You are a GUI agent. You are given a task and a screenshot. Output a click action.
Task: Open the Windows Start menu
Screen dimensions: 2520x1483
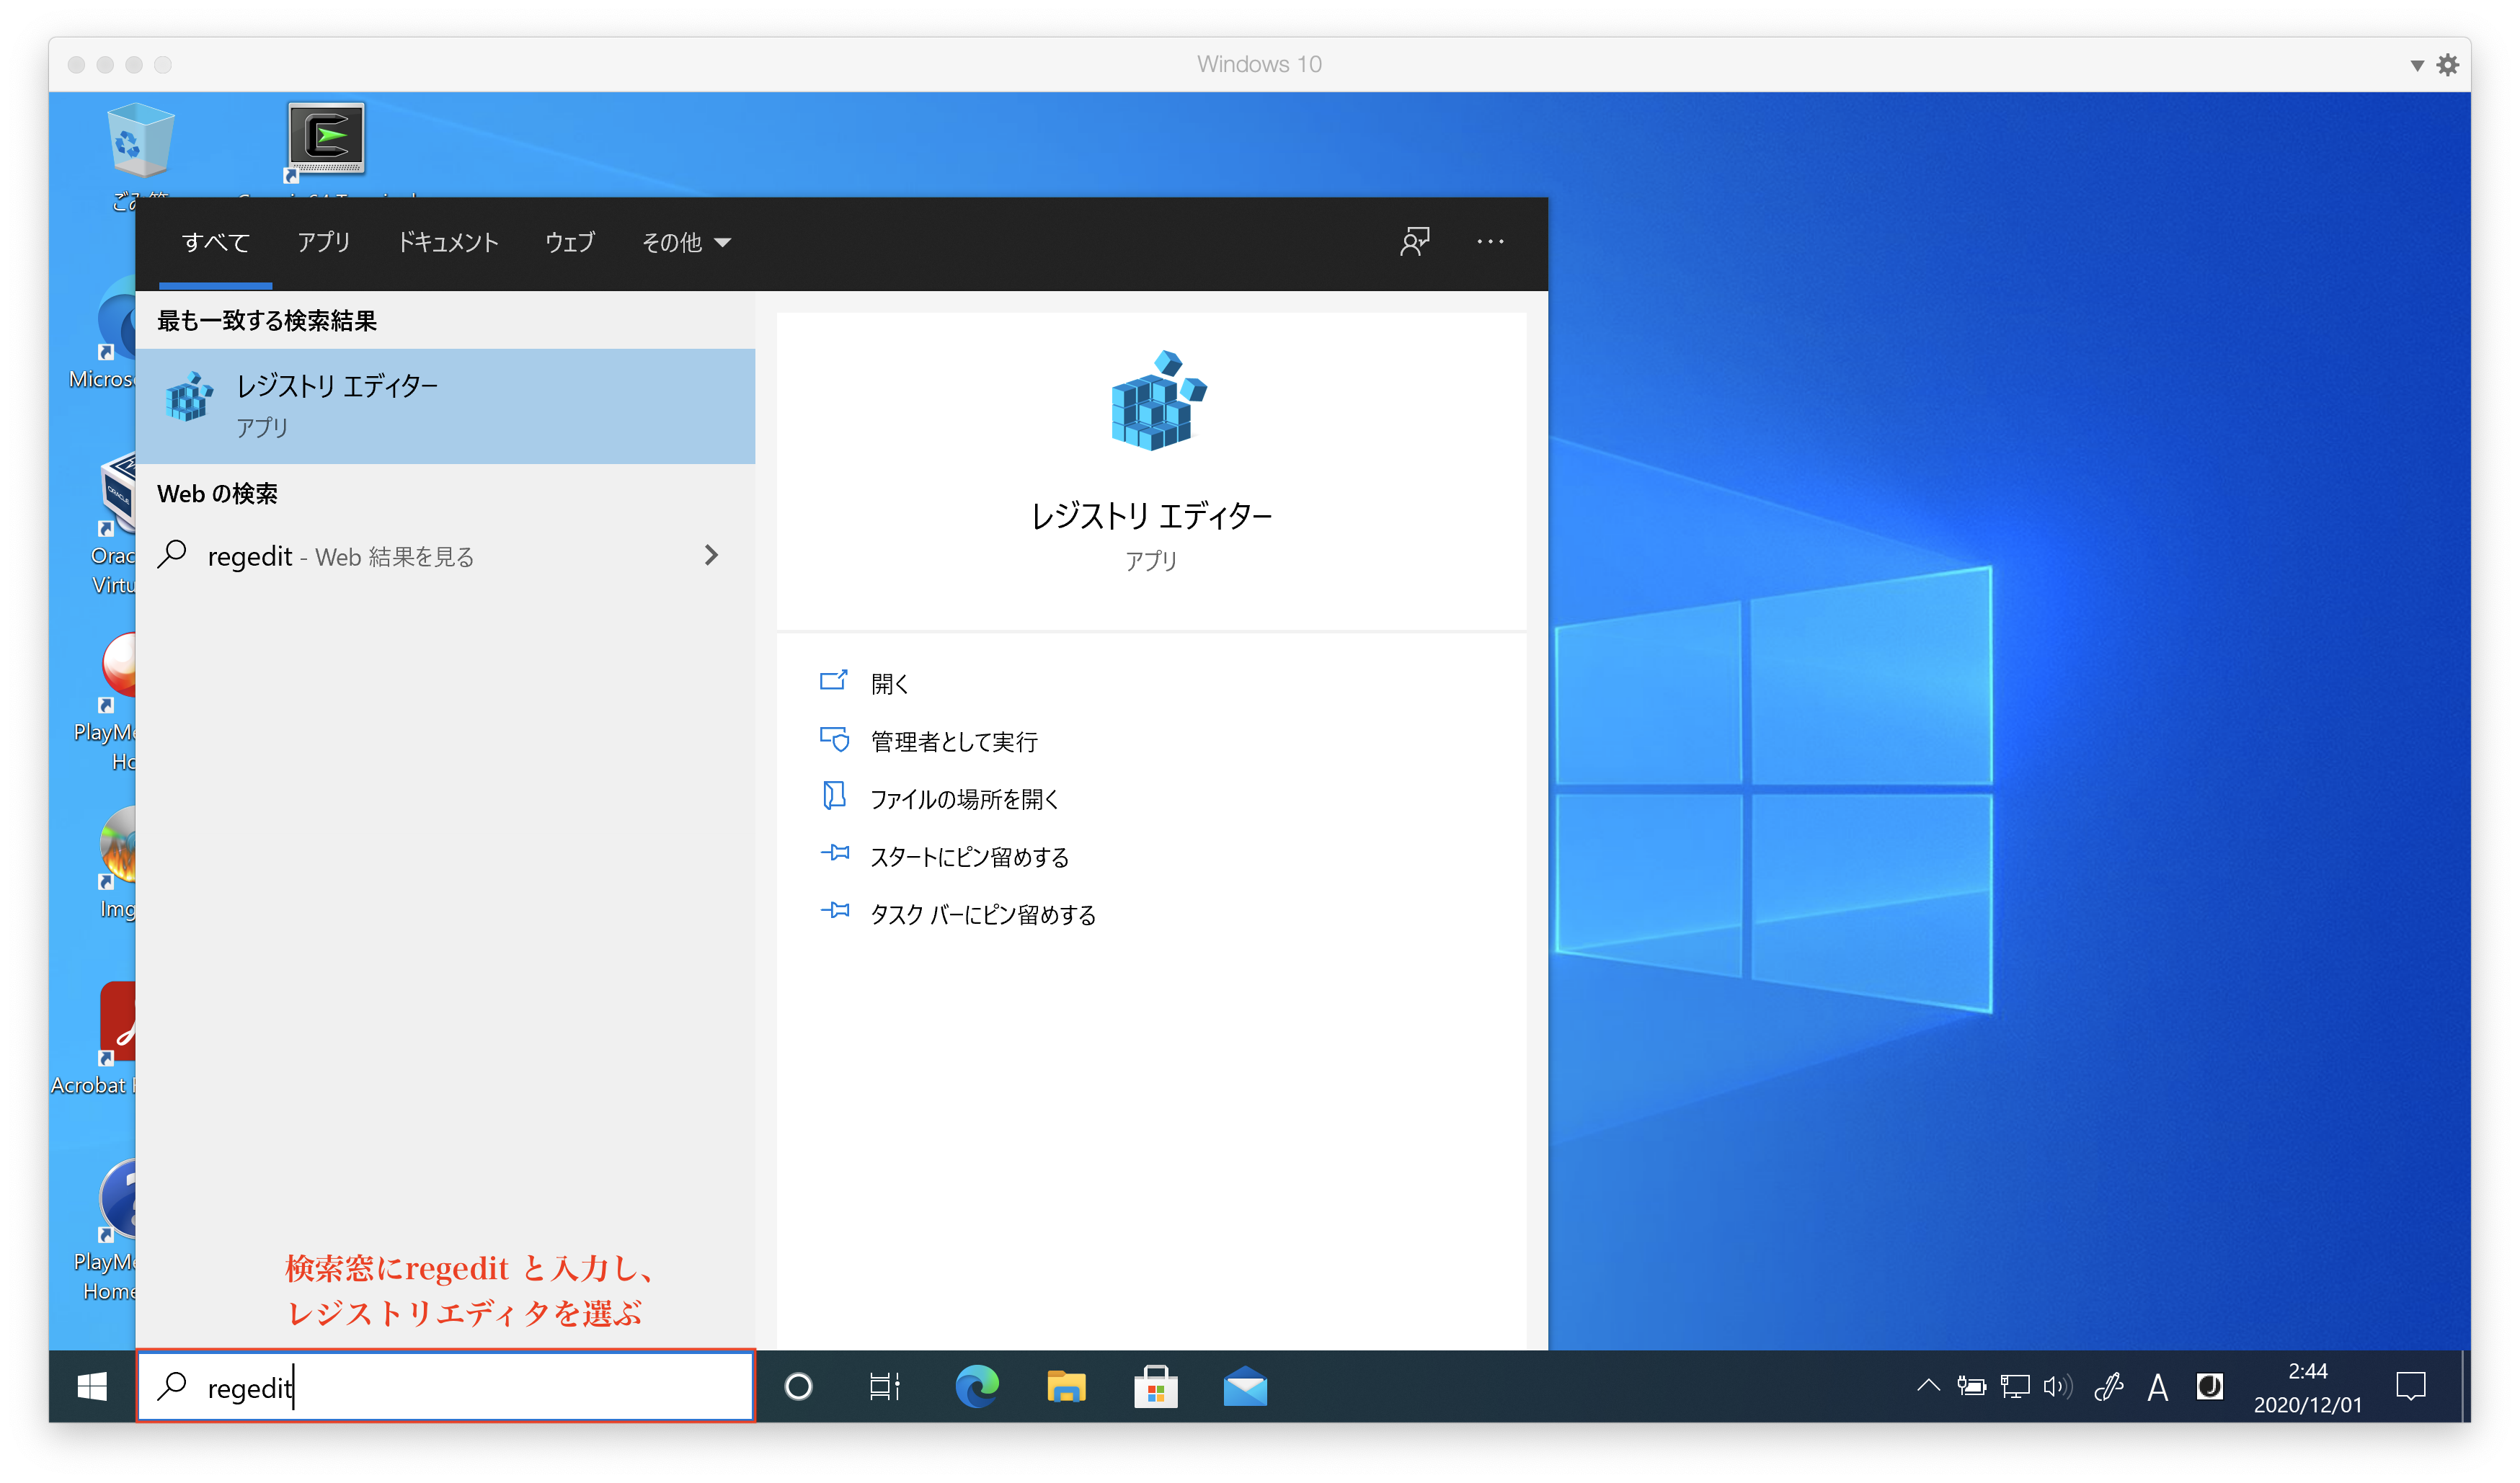coord(92,1386)
